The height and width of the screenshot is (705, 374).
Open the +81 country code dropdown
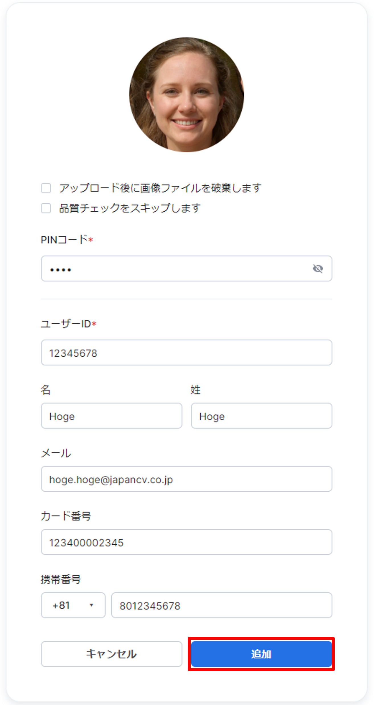coord(73,605)
